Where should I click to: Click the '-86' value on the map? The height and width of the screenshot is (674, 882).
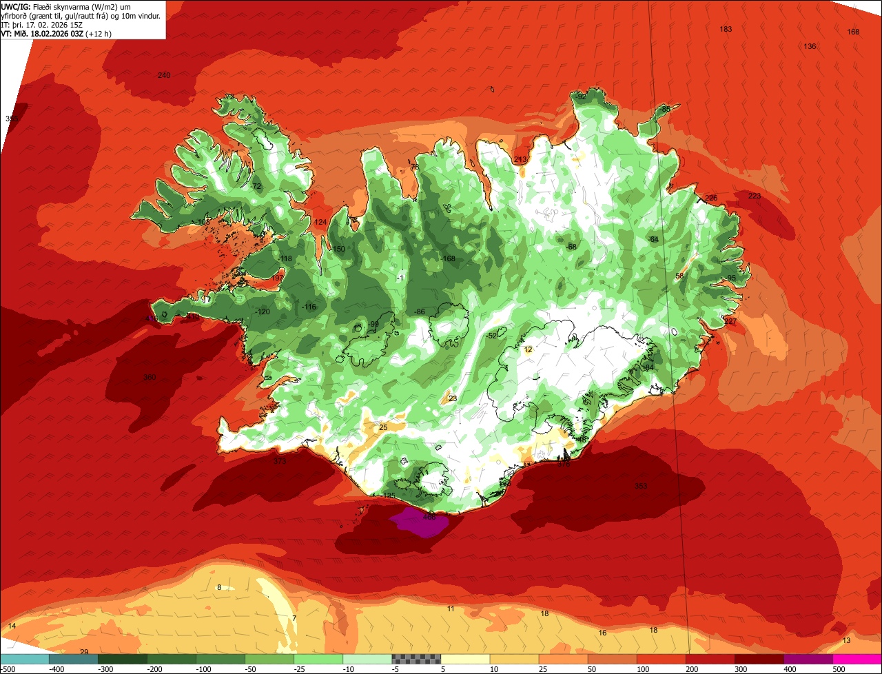419,312
